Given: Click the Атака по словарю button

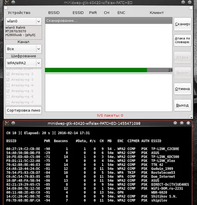Looking at the screenshot, I should click(182, 40).
